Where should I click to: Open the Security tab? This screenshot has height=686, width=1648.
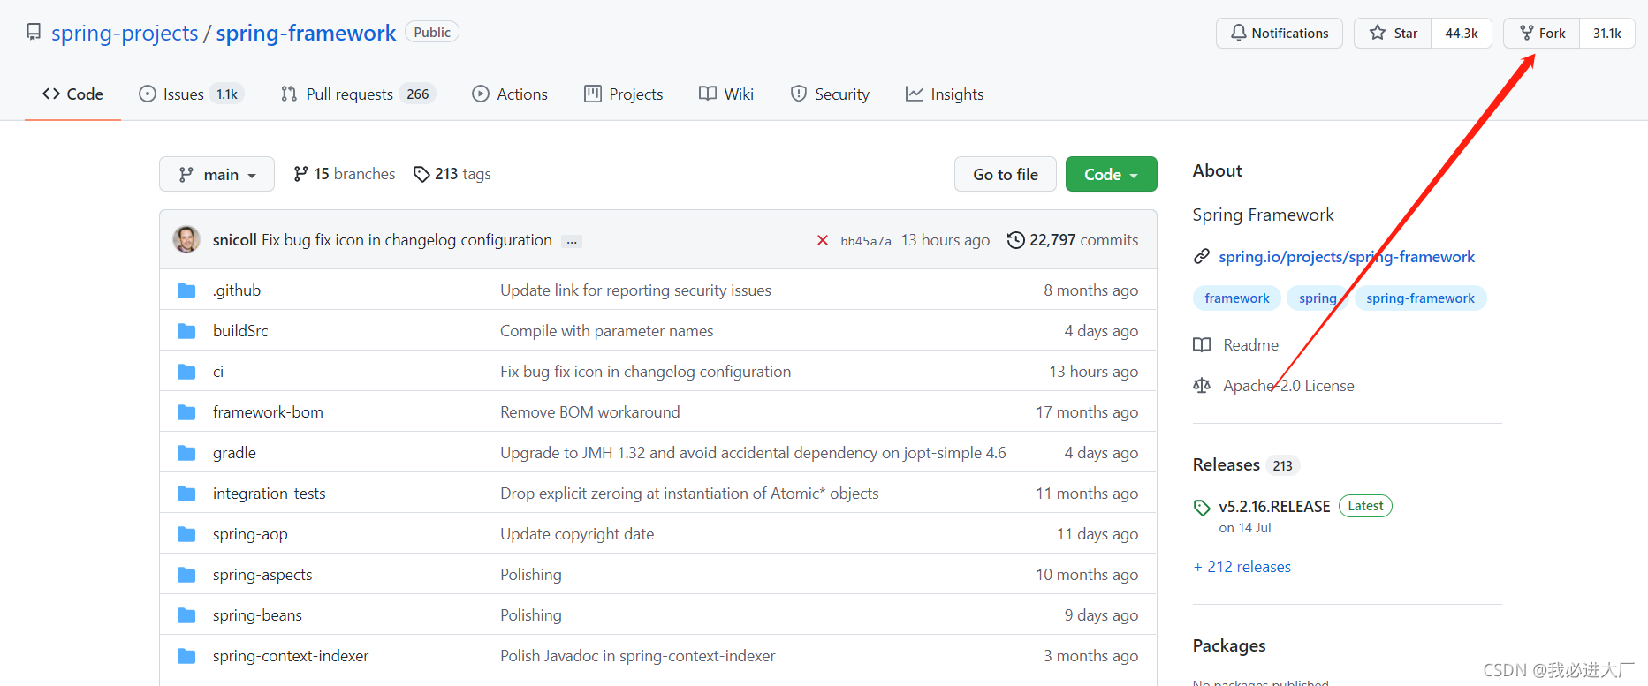tap(830, 94)
